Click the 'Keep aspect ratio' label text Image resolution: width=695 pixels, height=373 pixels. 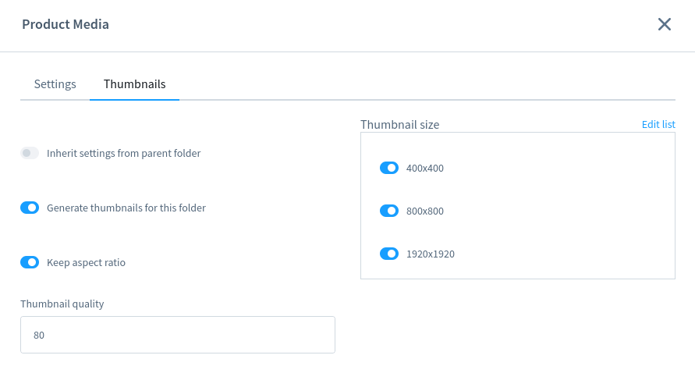click(x=86, y=263)
